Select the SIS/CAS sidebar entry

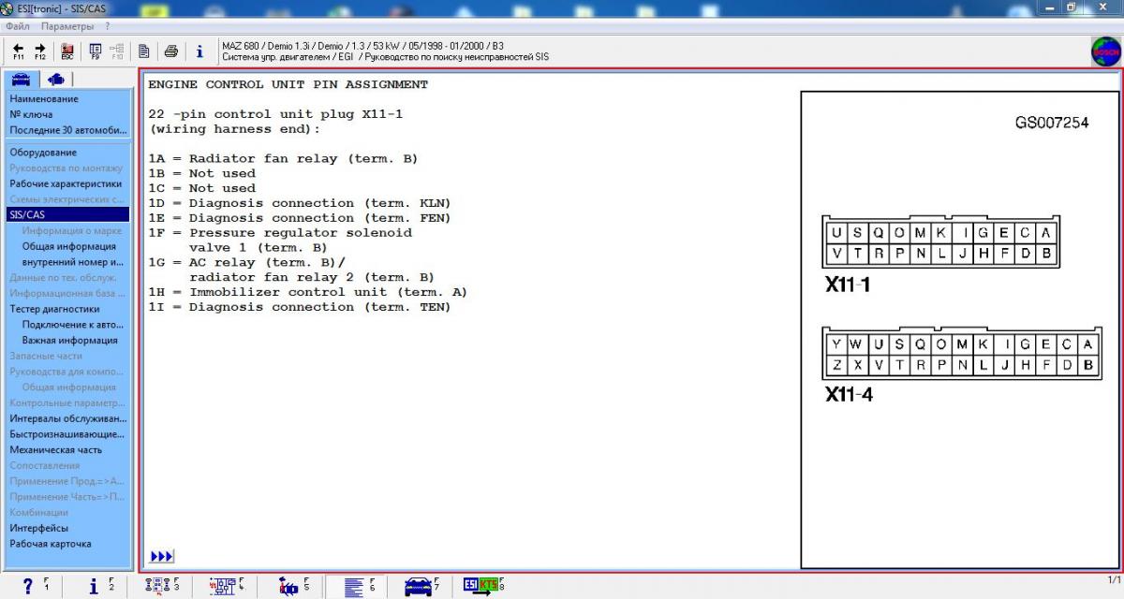click(x=67, y=214)
